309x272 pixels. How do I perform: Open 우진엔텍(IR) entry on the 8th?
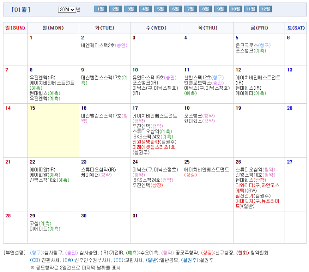click(x=42, y=77)
